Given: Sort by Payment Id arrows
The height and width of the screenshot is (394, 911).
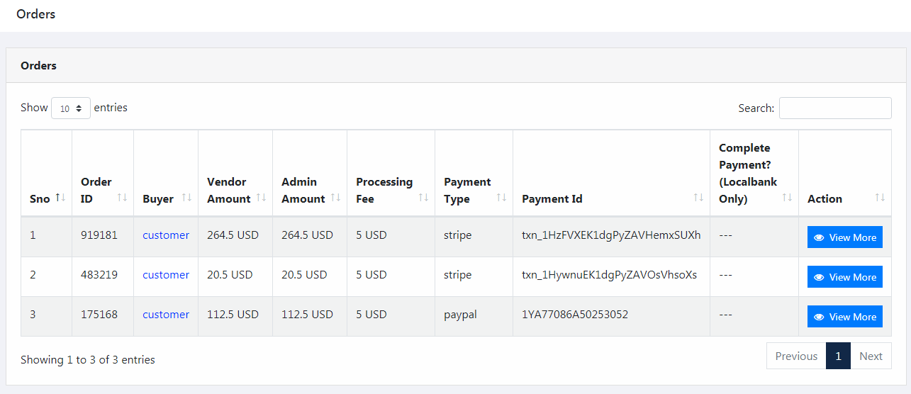Looking at the screenshot, I should pyautogui.click(x=698, y=198).
